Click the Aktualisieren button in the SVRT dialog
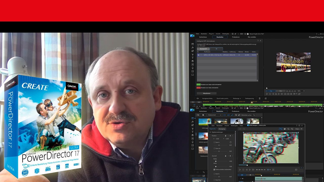This screenshot has height=182, width=324. (x=206, y=93)
